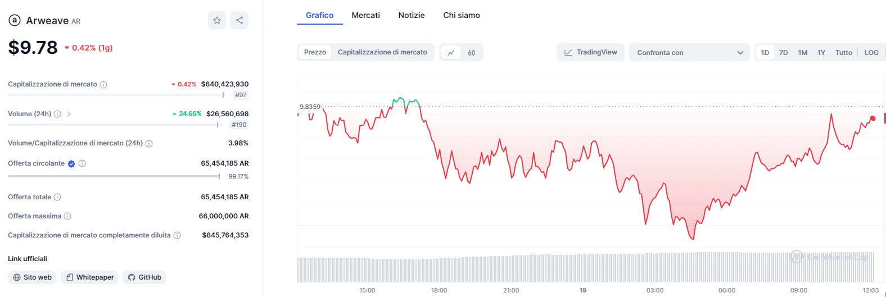The image size is (886, 297).
Task: Switch to the Notizie tab
Action: click(412, 15)
